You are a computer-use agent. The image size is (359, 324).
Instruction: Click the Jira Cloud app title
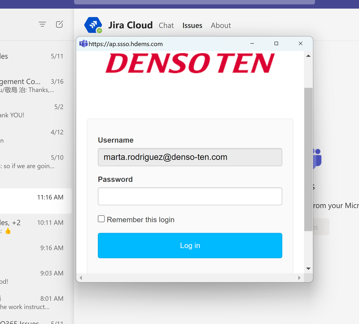tap(130, 25)
